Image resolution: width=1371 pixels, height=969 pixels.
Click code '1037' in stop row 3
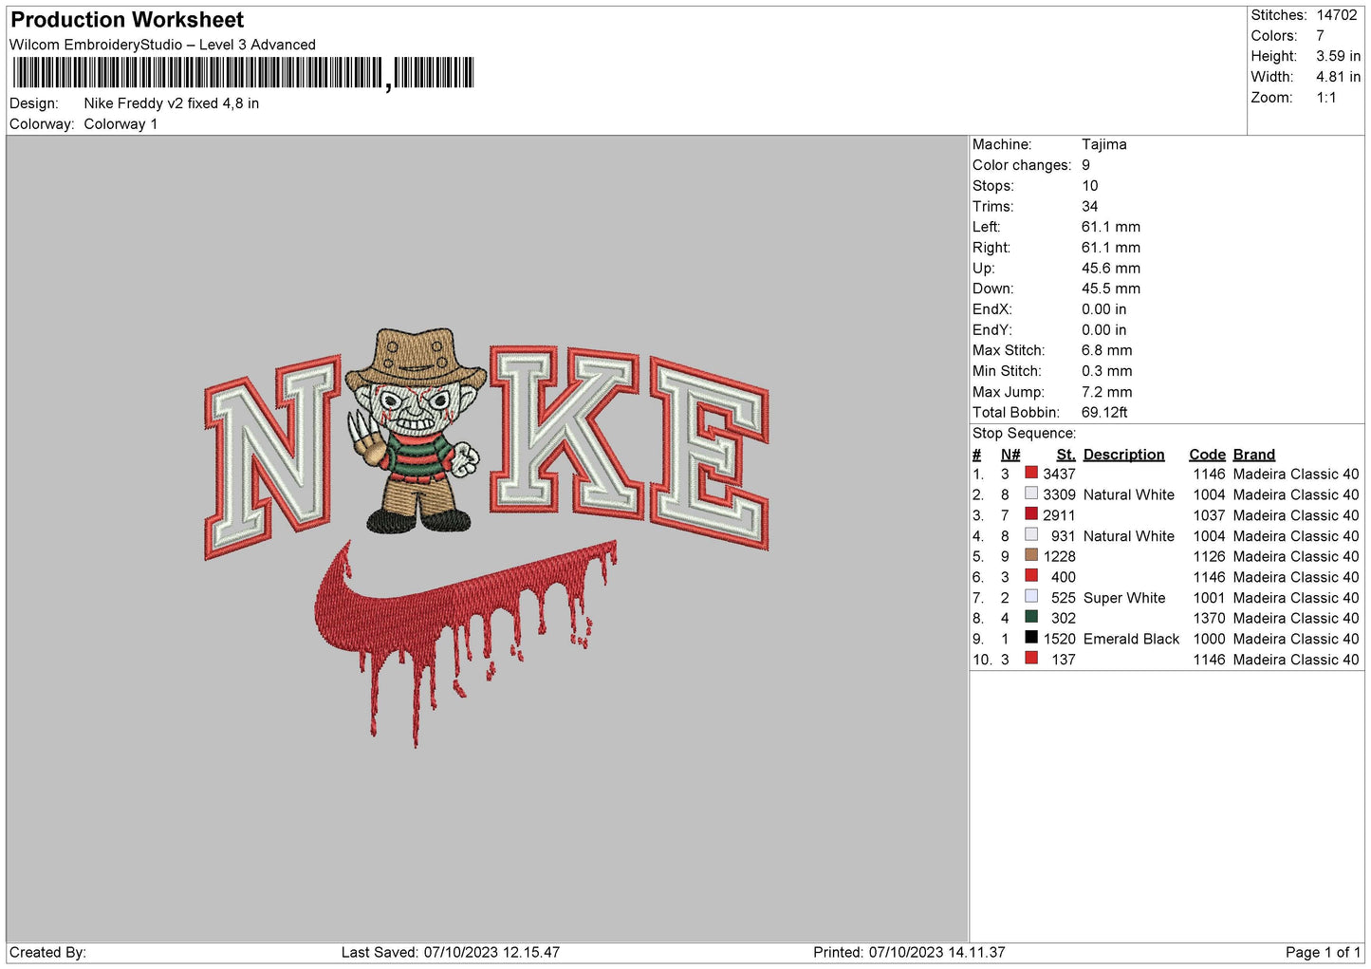pyautogui.click(x=1210, y=515)
